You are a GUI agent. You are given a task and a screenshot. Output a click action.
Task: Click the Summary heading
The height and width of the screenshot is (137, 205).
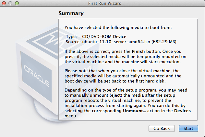[71, 14]
